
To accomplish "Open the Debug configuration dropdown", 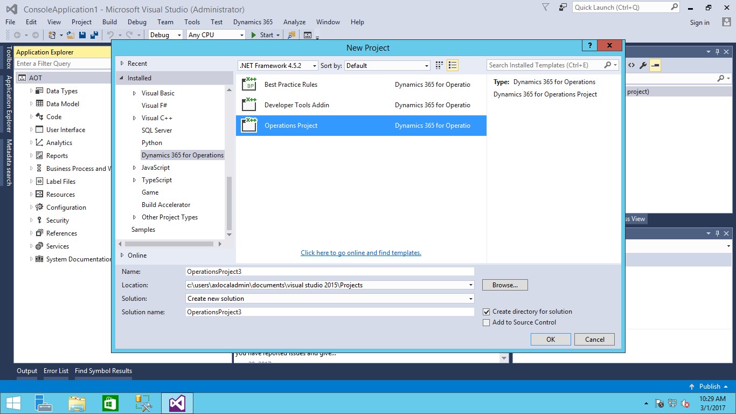I will (x=179, y=35).
